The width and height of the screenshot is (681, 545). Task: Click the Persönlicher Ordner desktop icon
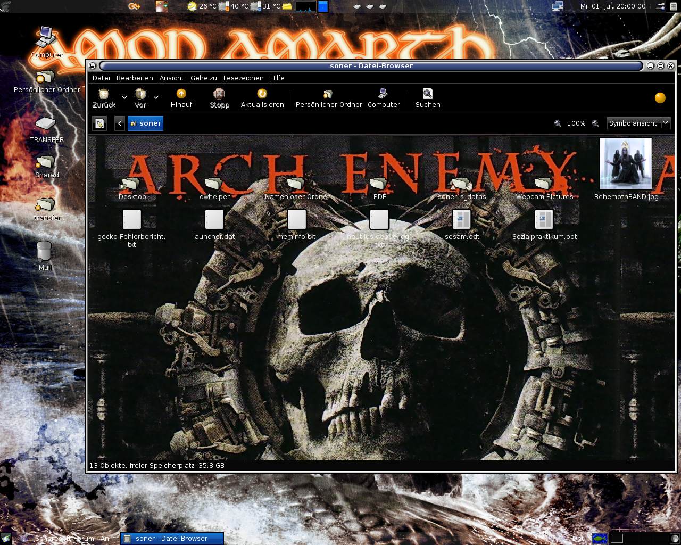pos(47,81)
